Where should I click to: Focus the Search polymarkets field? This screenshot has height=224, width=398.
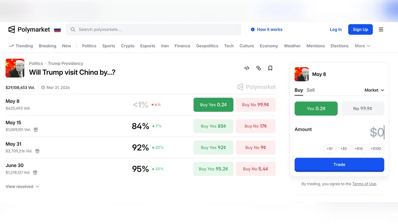click(154, 29)
